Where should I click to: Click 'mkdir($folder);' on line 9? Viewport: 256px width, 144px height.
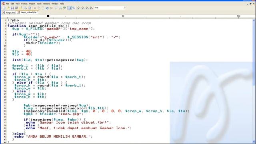click(43, 43)
